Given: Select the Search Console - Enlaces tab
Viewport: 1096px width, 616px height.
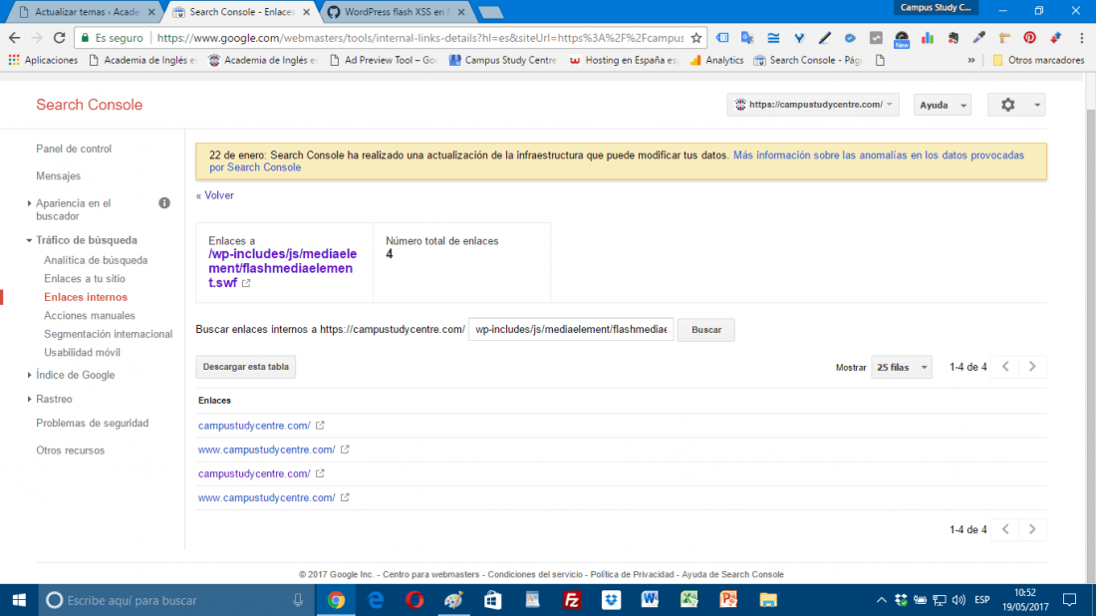Looking at the screenshot, I should (241, 12).
